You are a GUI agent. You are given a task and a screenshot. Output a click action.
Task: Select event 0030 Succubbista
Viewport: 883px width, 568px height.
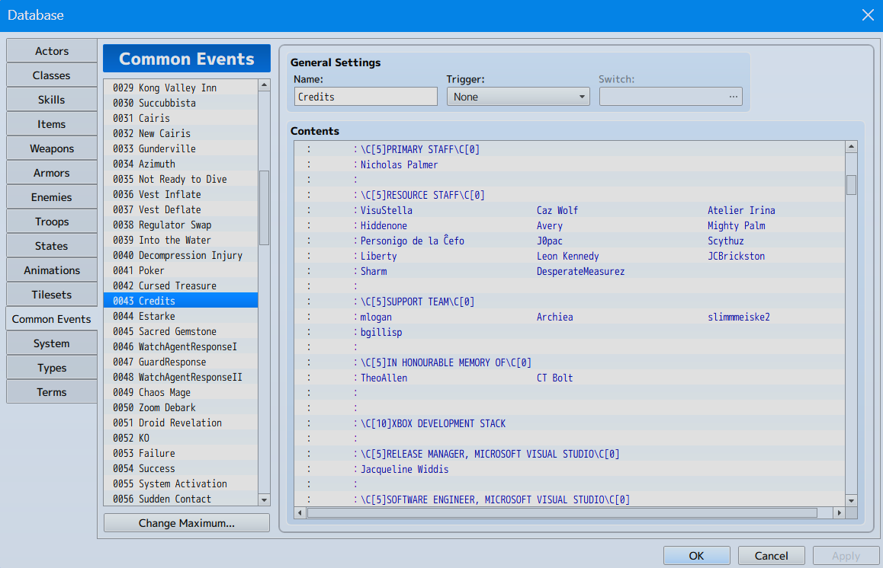coord(181,103)
